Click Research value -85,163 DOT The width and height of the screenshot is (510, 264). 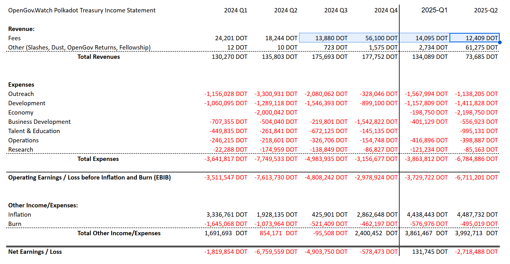click(481, 149)
